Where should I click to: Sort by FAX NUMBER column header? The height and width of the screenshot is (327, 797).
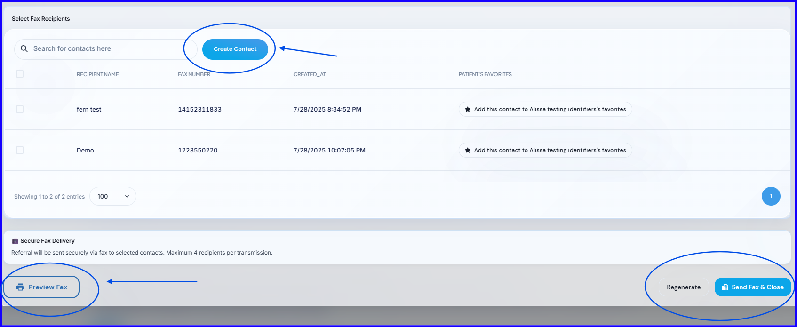tap(194, 74)
